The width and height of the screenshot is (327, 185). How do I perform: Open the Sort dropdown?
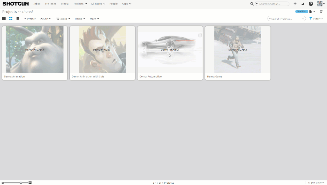pyautogui.click(x=46, y=19)
